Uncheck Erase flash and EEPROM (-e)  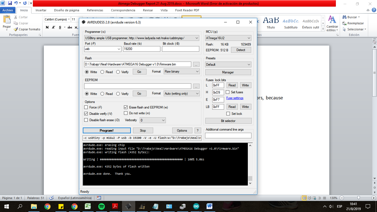(x=126, y=107)
